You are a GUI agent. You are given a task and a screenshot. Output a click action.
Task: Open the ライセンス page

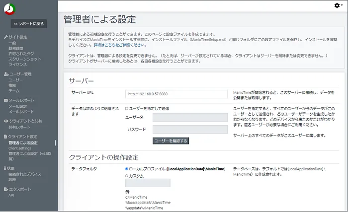[x=17, y=65]
